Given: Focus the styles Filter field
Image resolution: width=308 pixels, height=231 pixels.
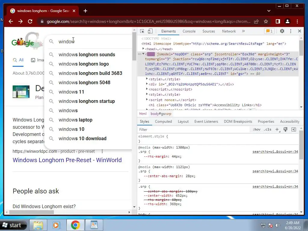Looking at the screenshot, I should pyautogui.click(x=193, y=129).
